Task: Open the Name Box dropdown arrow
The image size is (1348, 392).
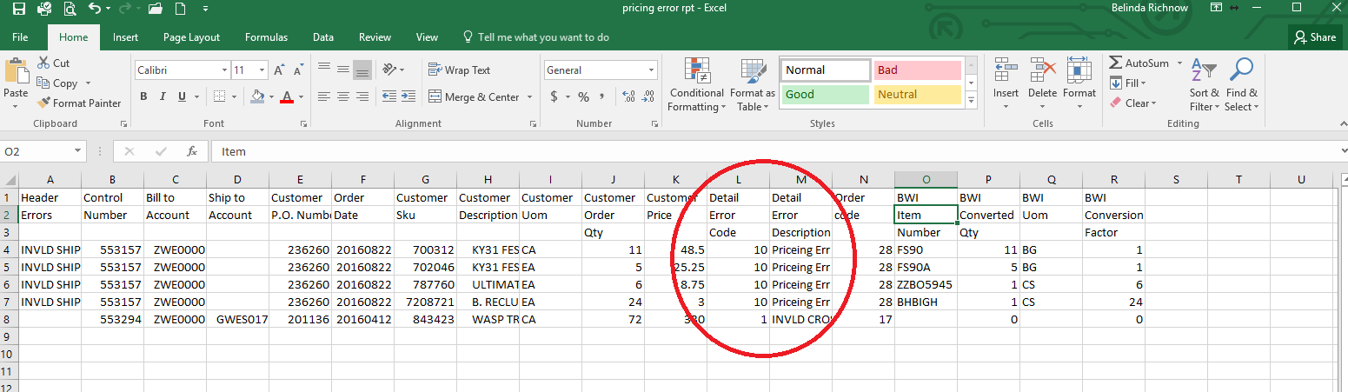Action: (78, 151)
